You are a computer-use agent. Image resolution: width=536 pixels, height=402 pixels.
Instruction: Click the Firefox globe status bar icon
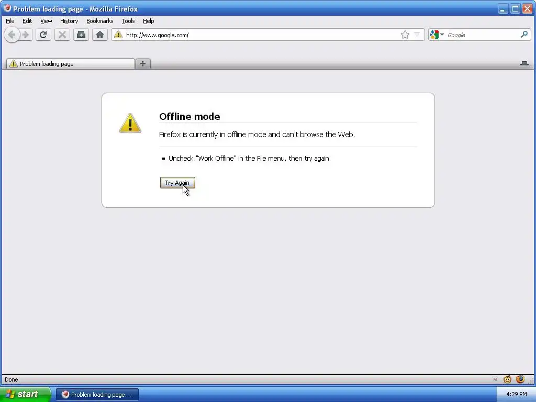[x=520, y=379]
